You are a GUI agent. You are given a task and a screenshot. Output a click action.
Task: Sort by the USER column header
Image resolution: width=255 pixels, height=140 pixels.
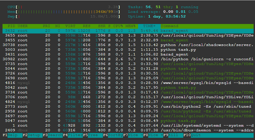tap(23, 26)
